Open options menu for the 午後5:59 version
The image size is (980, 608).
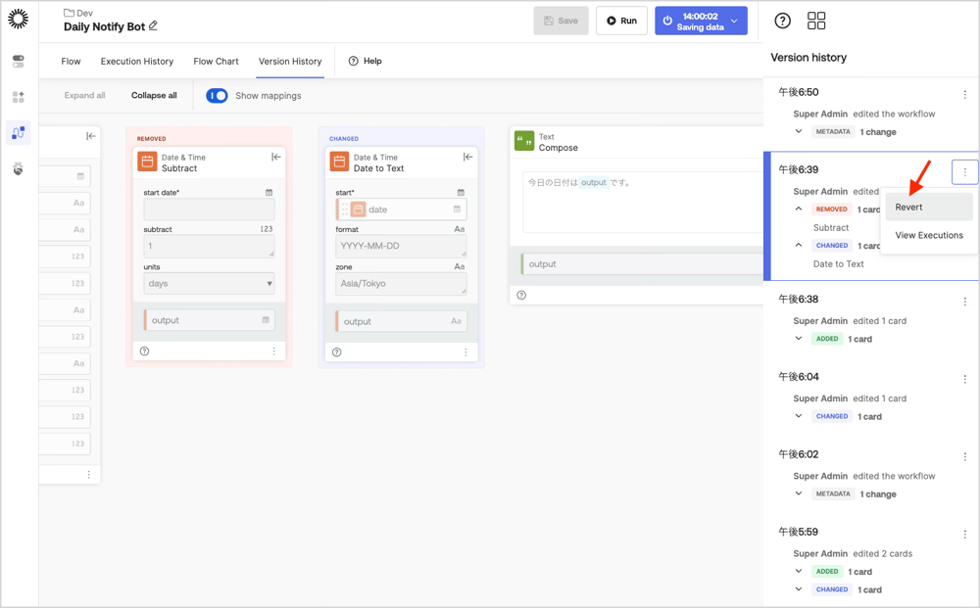click(965, 535)
